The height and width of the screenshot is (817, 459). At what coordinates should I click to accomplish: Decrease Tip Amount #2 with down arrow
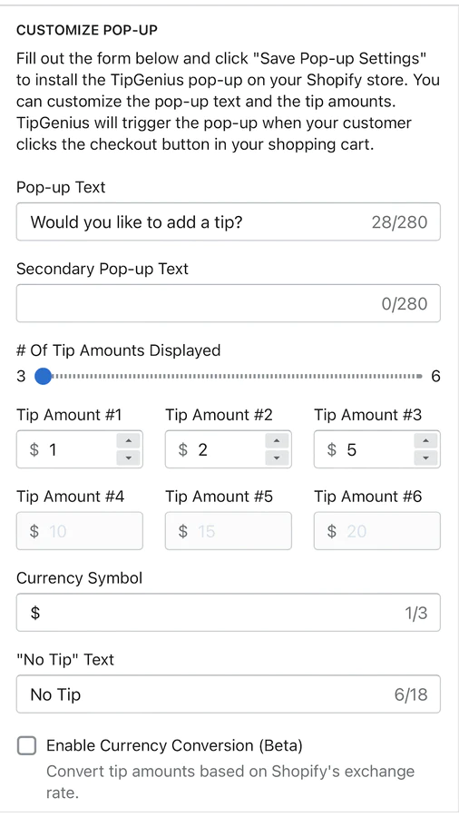click(x=277, y=458)
